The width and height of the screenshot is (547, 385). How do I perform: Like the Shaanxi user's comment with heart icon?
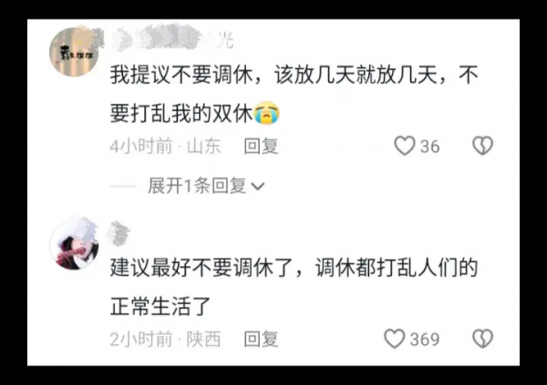pos(395,339)
